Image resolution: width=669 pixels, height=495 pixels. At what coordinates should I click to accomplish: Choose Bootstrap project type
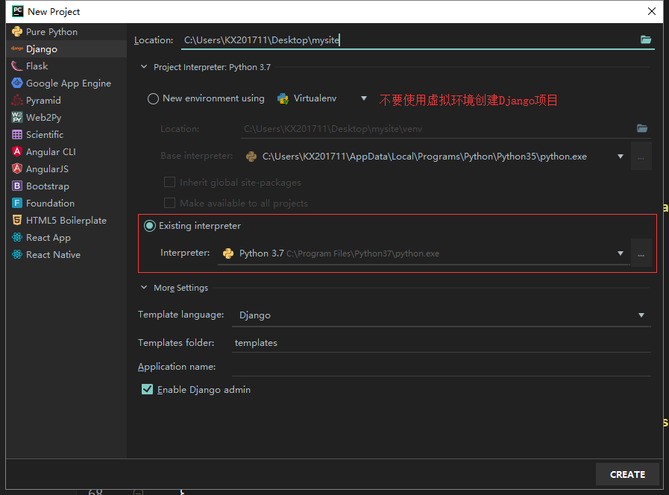point(66,186)
